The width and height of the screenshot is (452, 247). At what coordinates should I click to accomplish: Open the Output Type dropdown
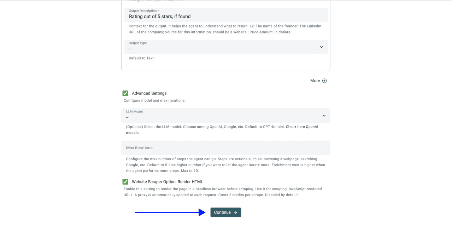point(226,47)
